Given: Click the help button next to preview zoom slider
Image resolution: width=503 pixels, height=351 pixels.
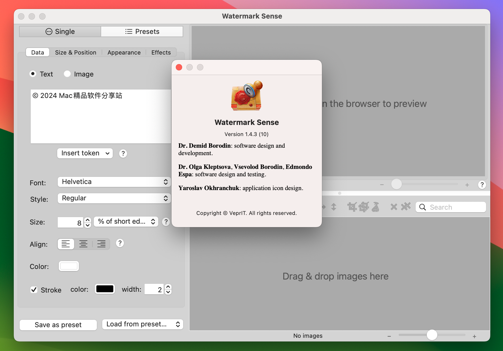Looking at the screenshot, I should click(482, 185).
